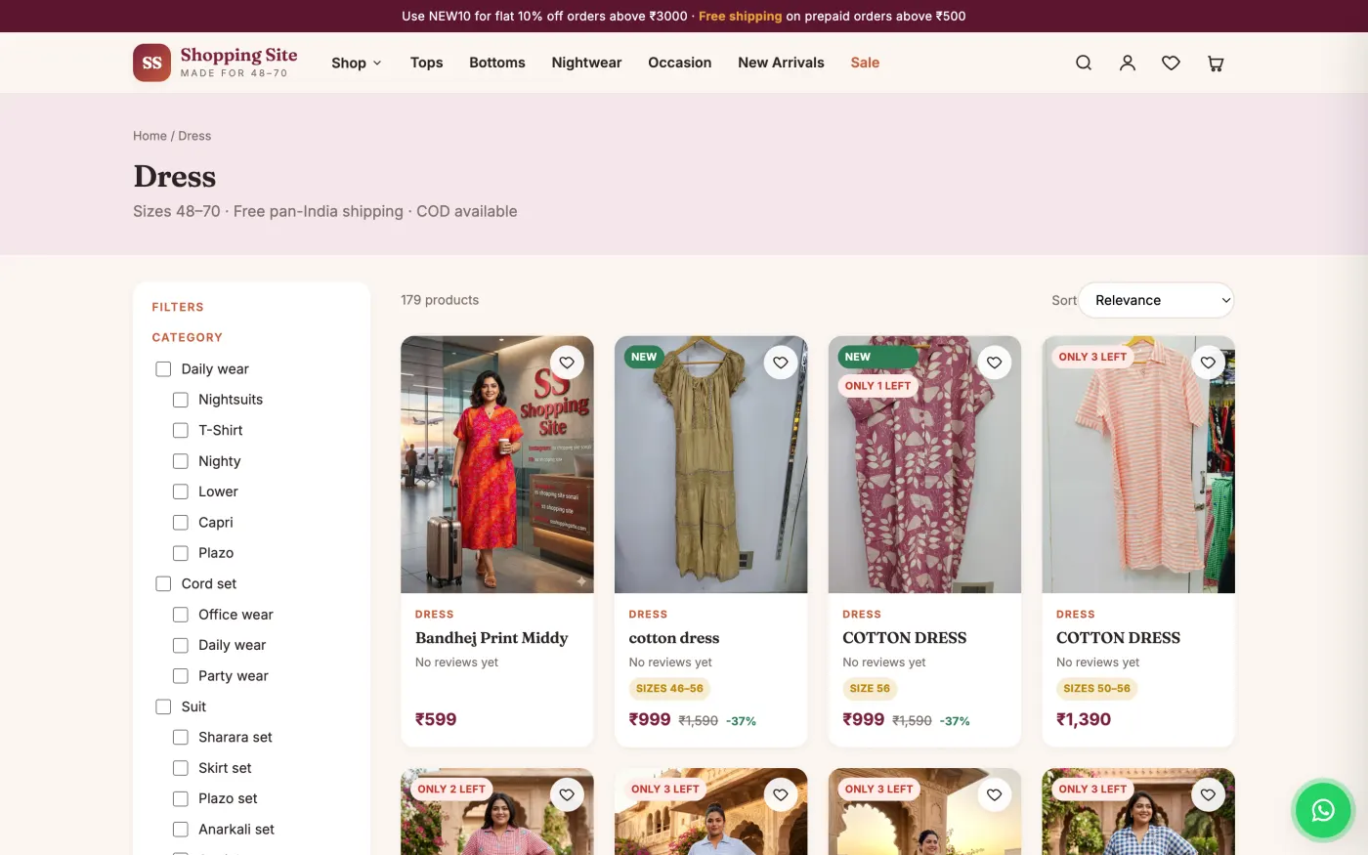Open the Bandhej Print Middy image
This screenshot has width=1368, height=855.
click(497, 464)
